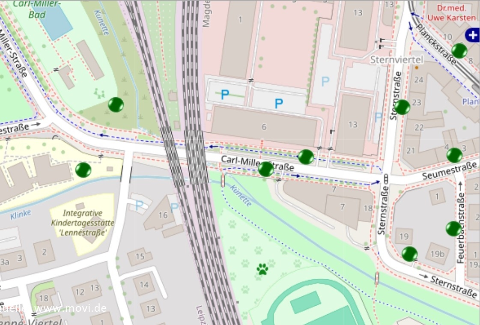The width and height of the screenshot is (480, 325).
Task: Click the parking P icon left of building 6's lot
Action: (225, 95)
